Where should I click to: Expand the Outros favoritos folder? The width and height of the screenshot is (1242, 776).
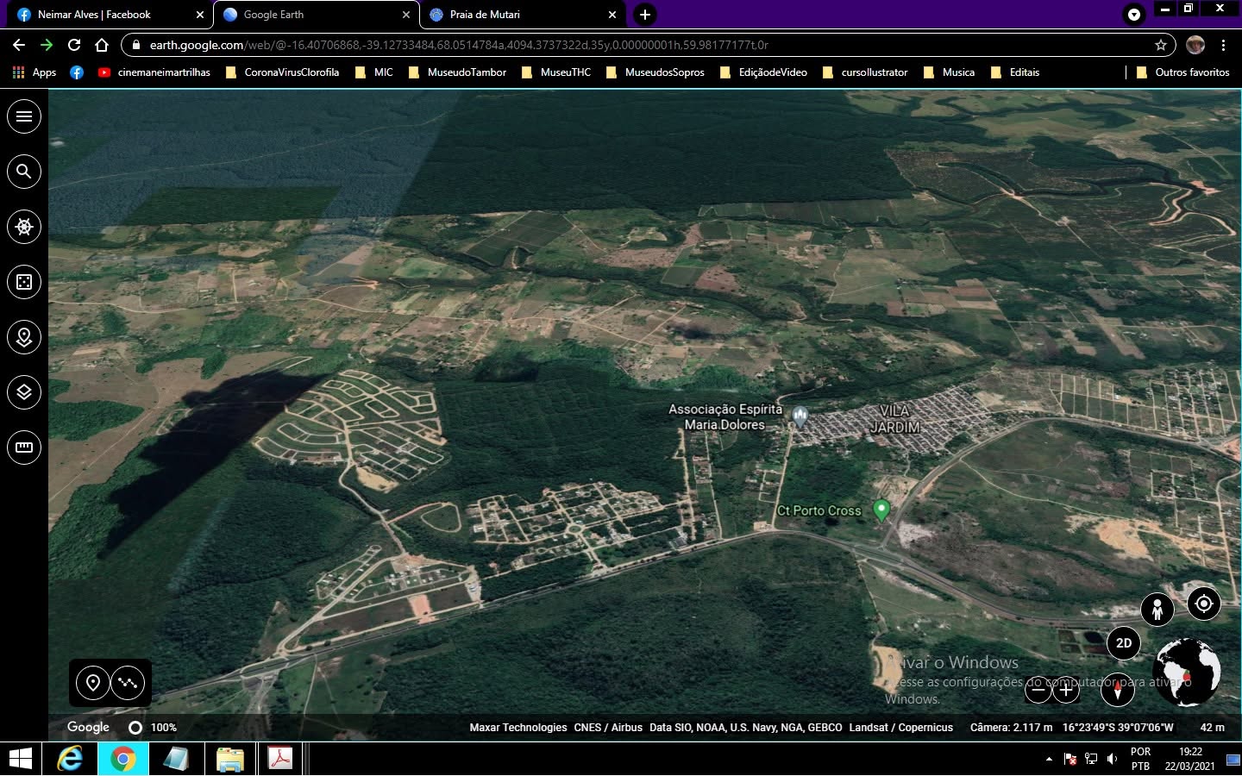point(1182,72)
